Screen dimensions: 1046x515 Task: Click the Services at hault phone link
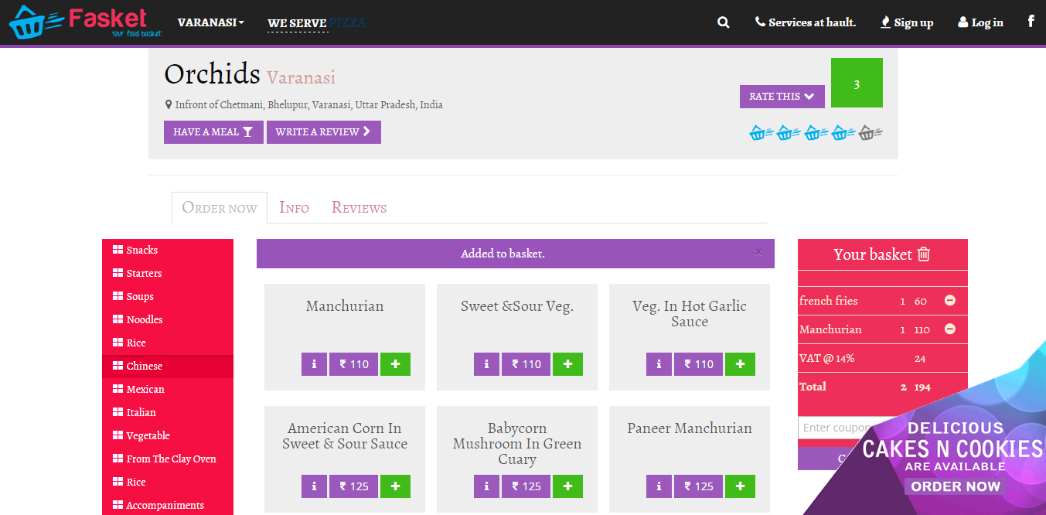coord(806,22)
